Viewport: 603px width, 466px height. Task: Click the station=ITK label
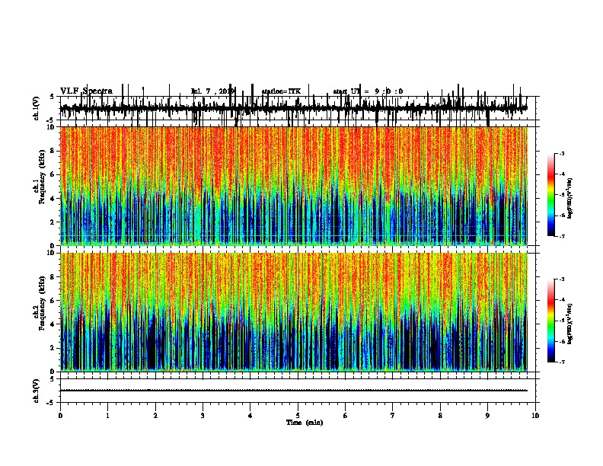tap(281, 91)
